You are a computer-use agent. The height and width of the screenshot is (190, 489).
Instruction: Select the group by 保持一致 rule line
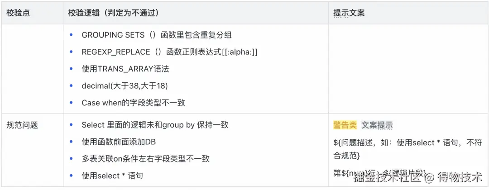155,125
